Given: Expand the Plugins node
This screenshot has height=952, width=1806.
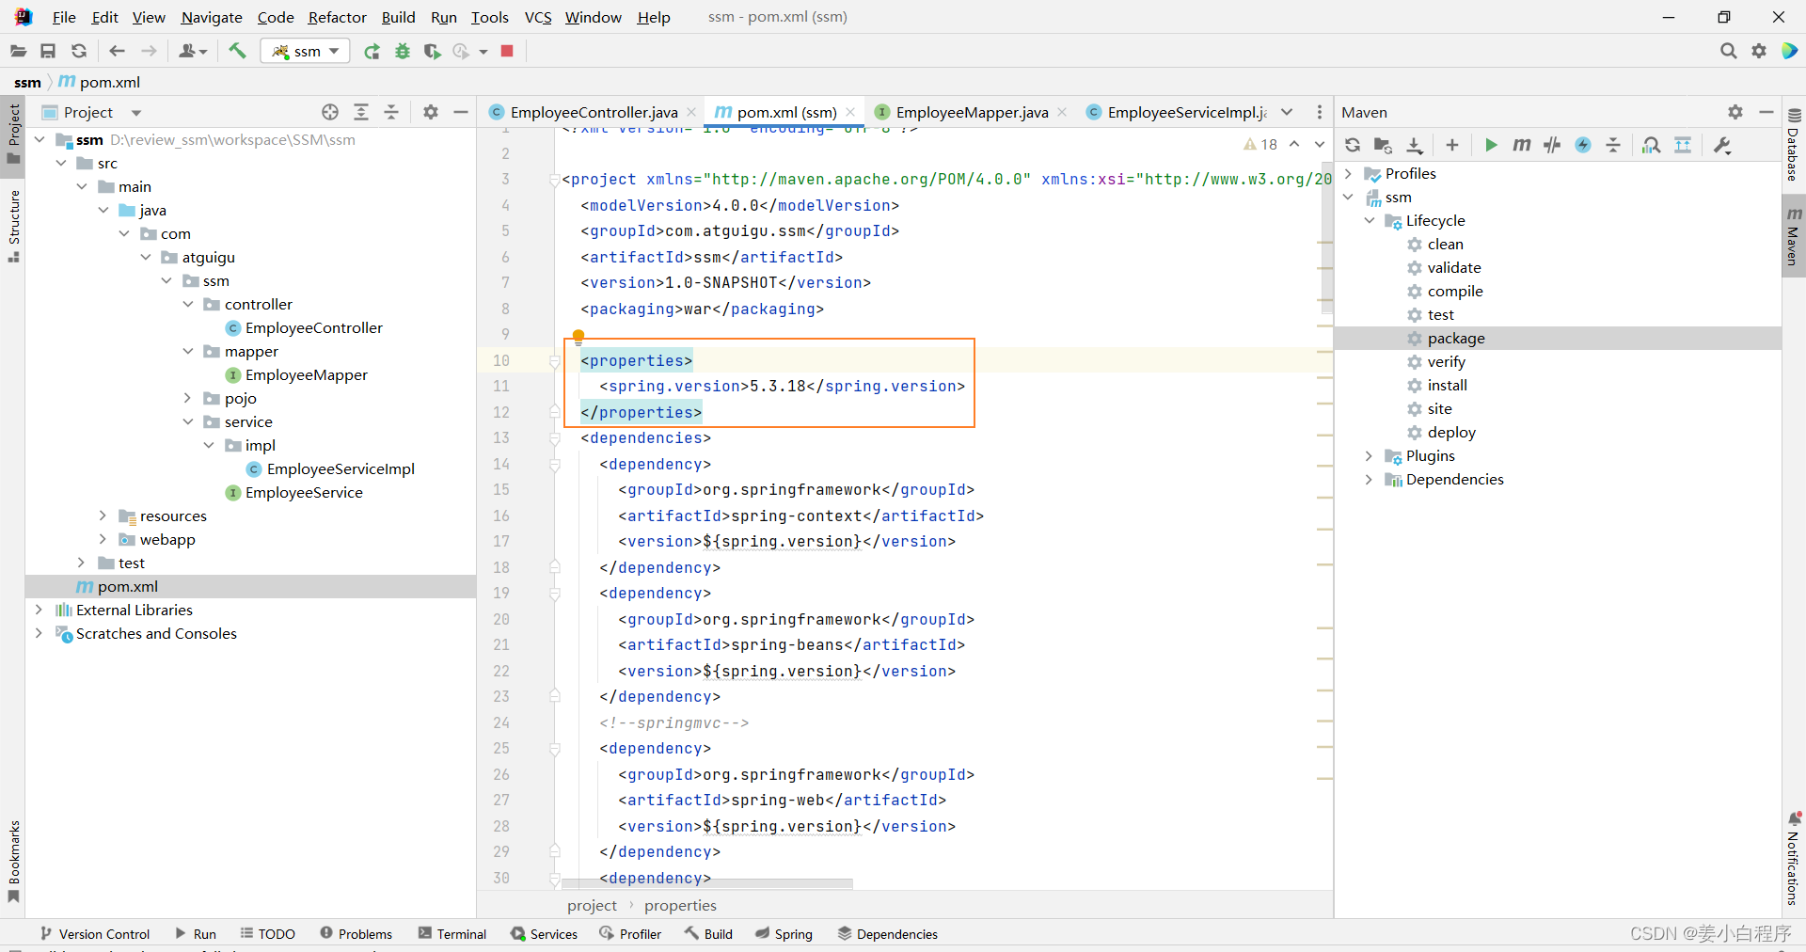Looking at the screenshot, I should [1370, 456].
